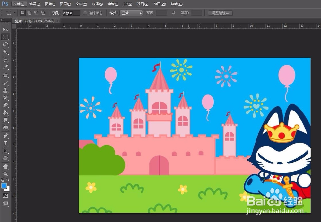Open the 文字(Y) menu
Viewport: 321px width, 222px height.
[81, 4]
